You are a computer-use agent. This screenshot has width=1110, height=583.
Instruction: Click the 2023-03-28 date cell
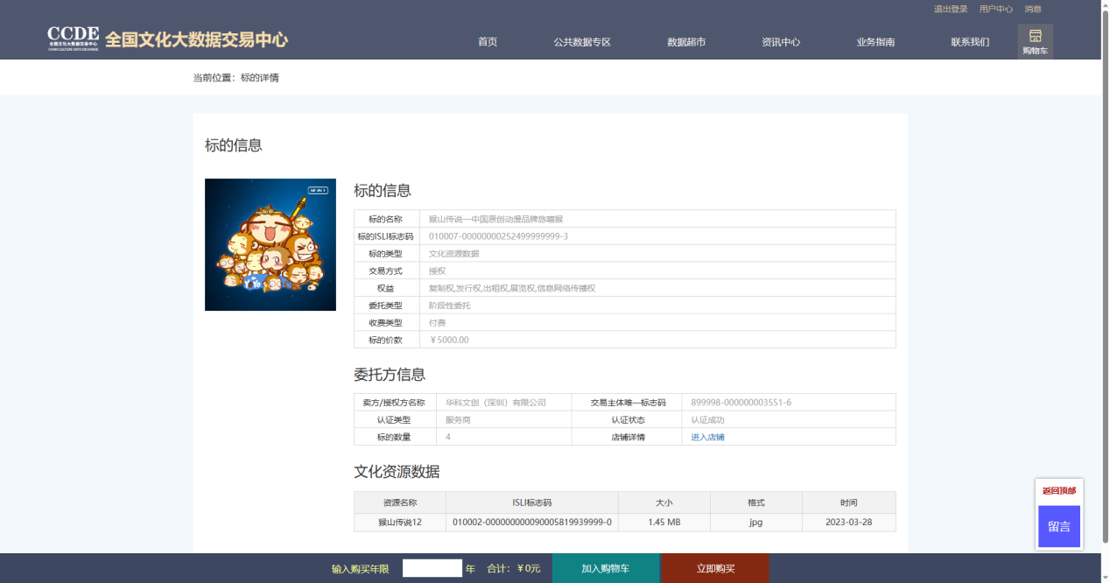pyautogui.click(x=849, y=523)
